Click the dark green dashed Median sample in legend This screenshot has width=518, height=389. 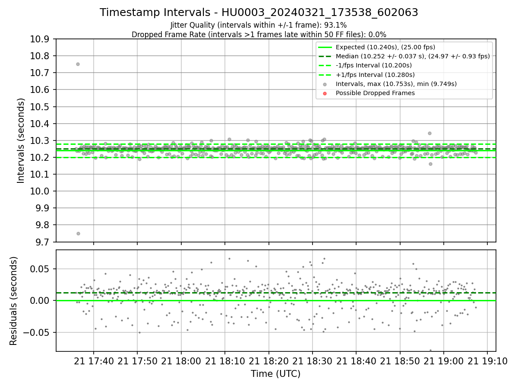pyautogui.click(x=325, y=56)
